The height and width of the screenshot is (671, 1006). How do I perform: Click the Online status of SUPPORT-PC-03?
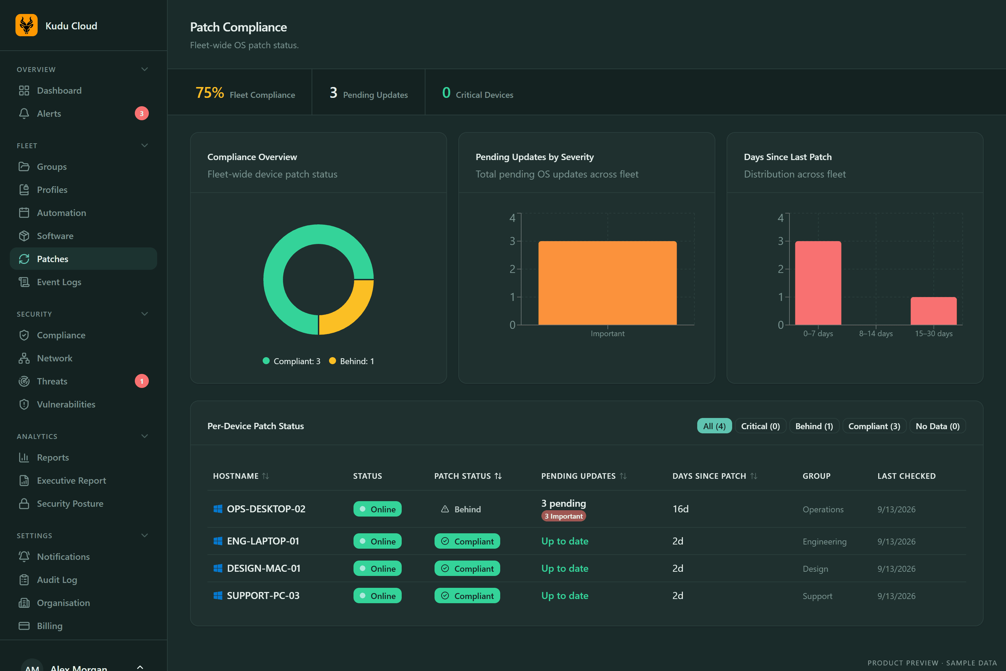tap(377, 596)
